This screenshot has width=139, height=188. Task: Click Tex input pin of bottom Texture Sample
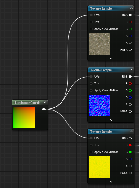click(x=91, y=145)
